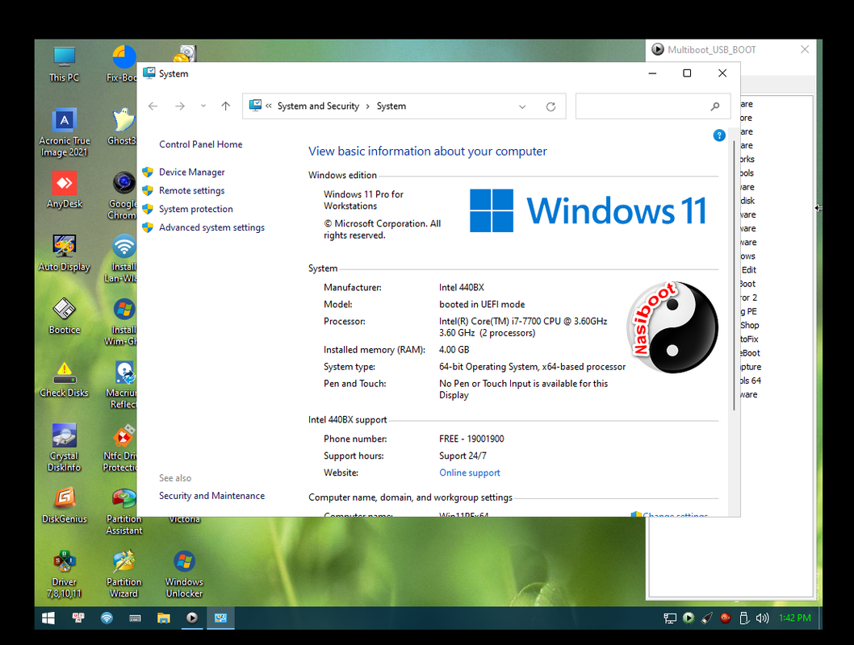Image resolution: width=854 pixels, height=645 pixels.
Task: Open the USB cable tray icon
Action: tap(707, 618)
